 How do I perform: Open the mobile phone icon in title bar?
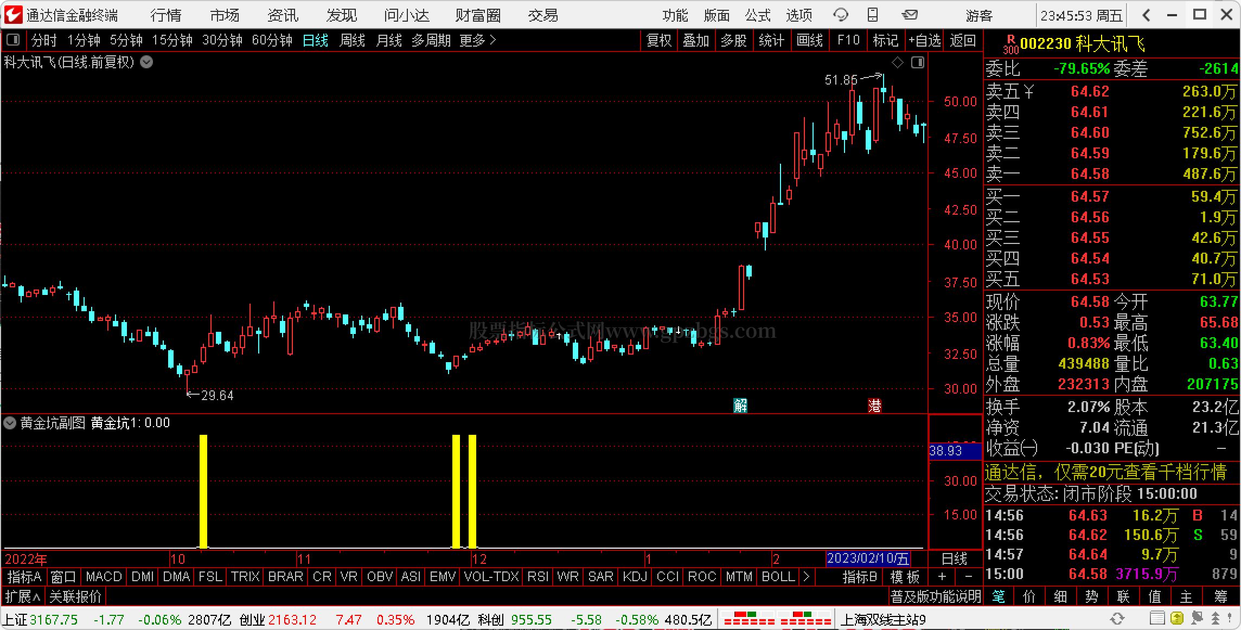[873, 15]
